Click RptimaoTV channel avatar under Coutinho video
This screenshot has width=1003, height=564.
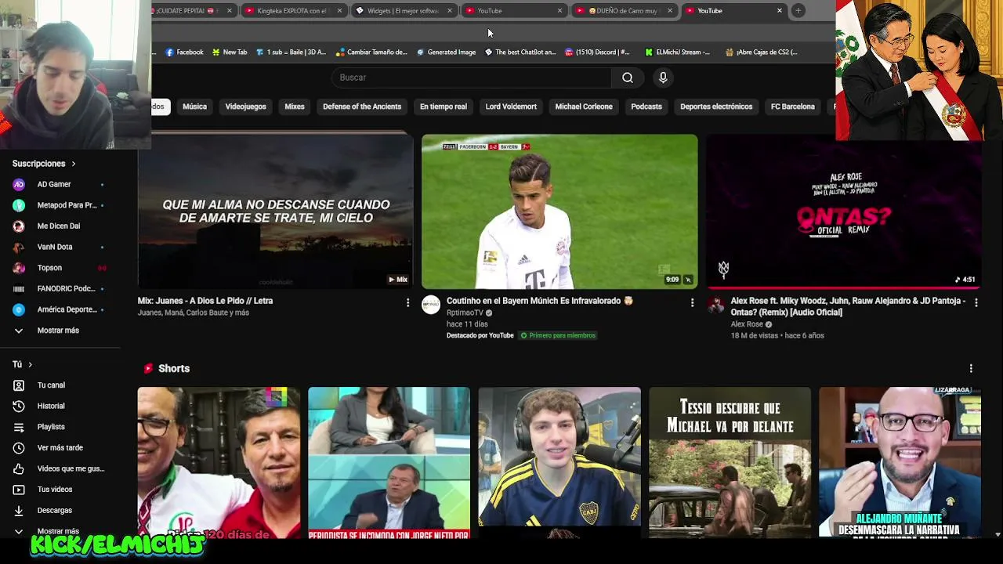431,305
